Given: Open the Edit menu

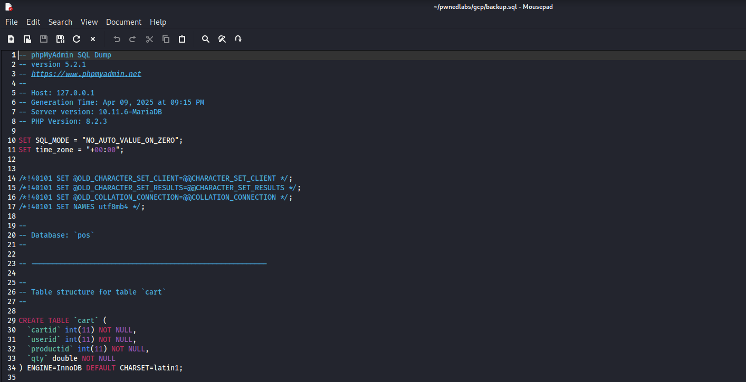Looking at the screenshot, I should click(33, 22).
